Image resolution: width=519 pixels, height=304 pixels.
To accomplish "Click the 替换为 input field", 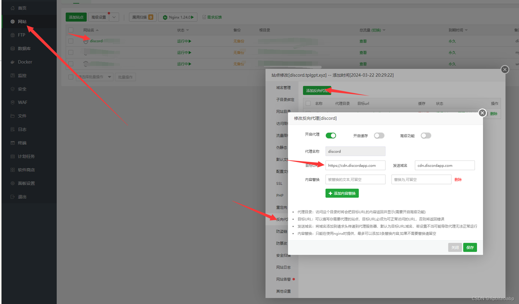I will click(421, 179).
